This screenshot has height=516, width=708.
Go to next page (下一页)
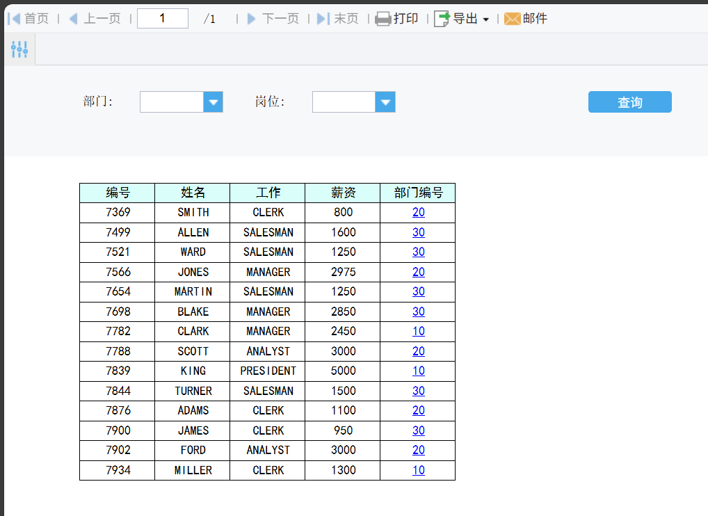(273, 19)
